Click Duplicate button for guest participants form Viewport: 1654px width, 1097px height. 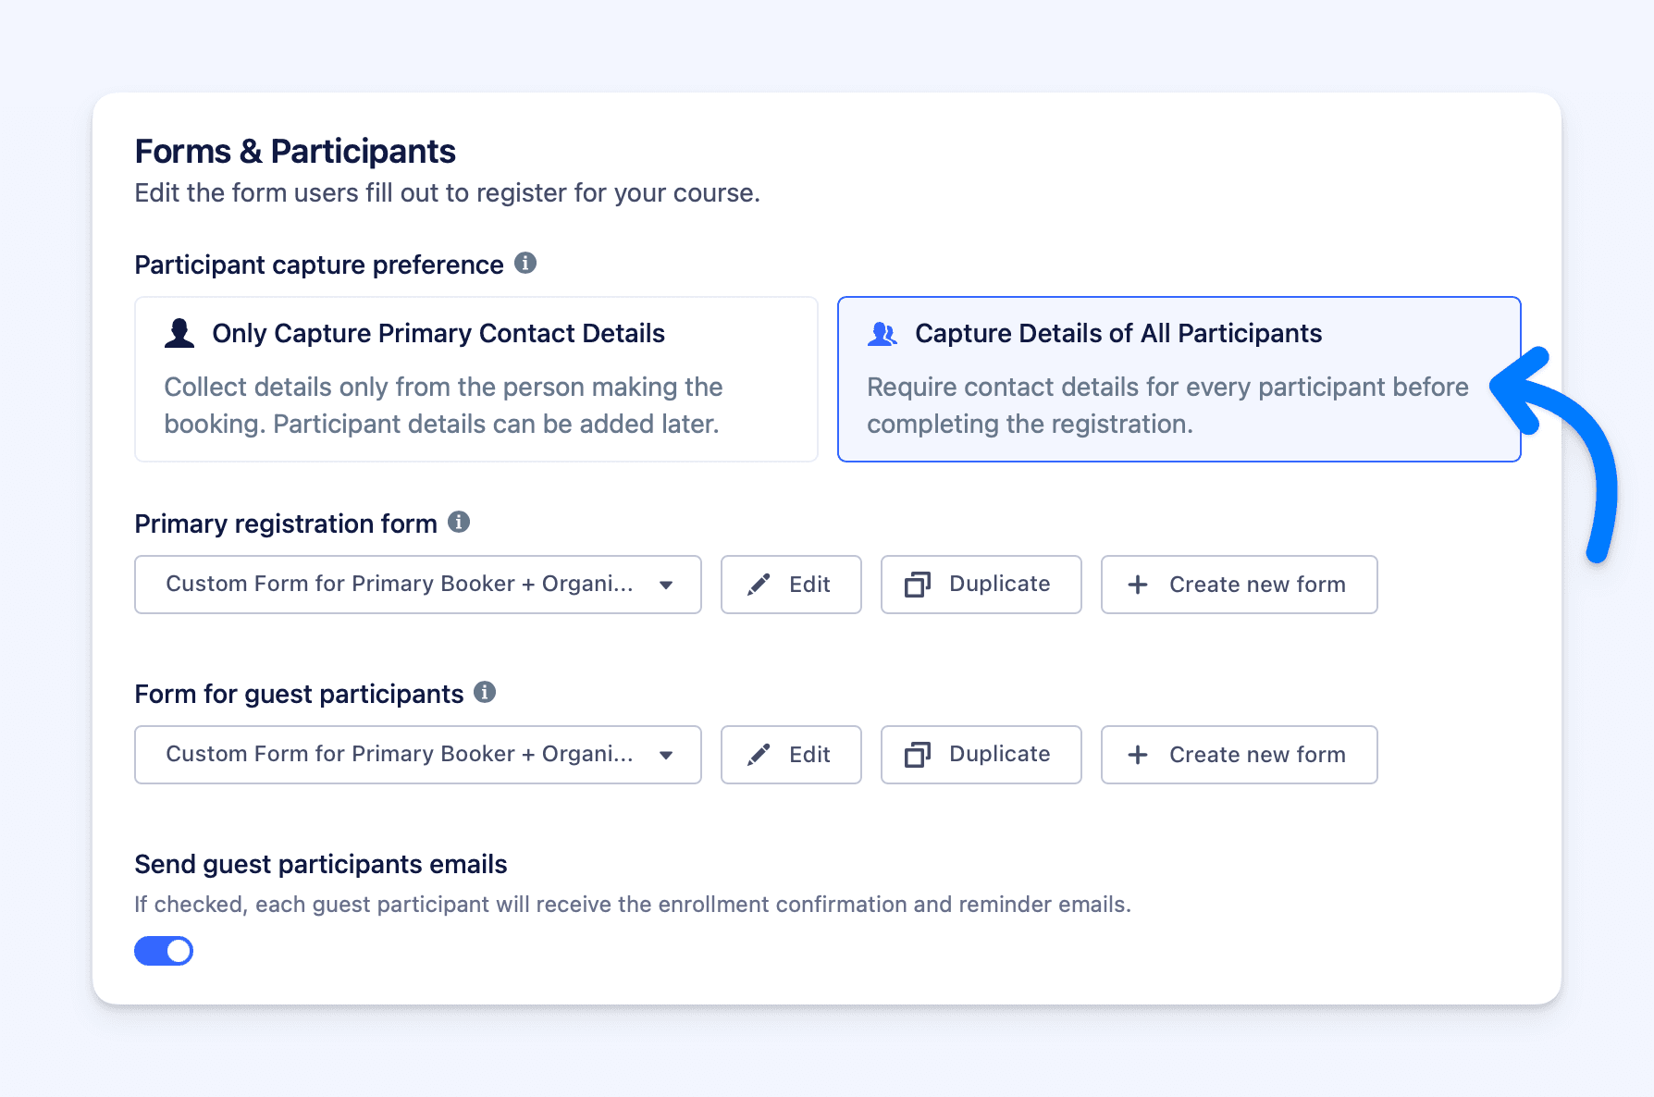click(x=981, y=755)
